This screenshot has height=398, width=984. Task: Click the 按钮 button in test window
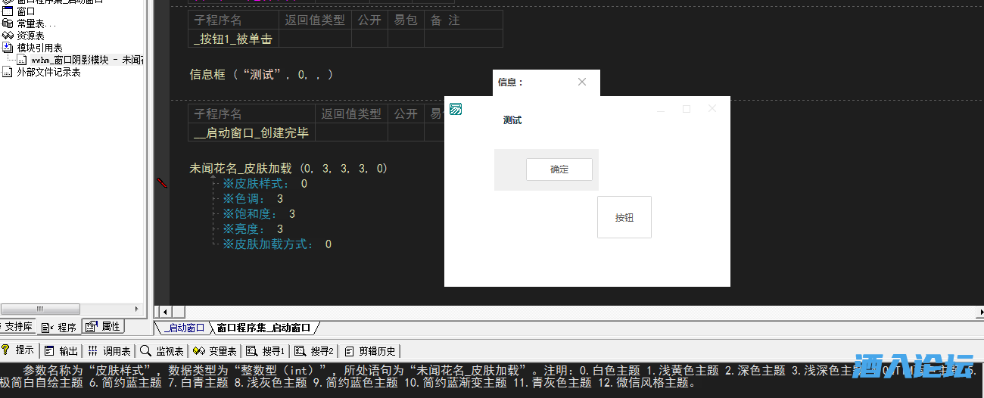coord(624,217)
